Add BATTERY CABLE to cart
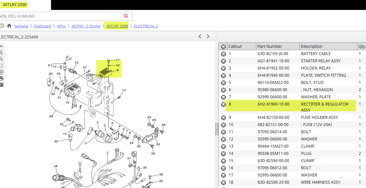366x188 pixels. tap(223, 54)
